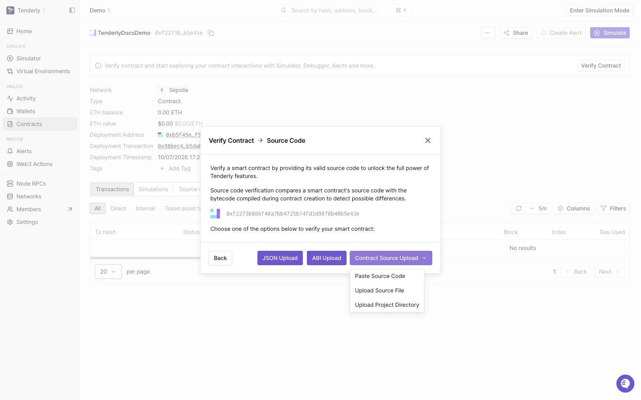Open deployment transaction 0x98bec4 link
This screenshot has height=400, width=641.
[179, 146]
